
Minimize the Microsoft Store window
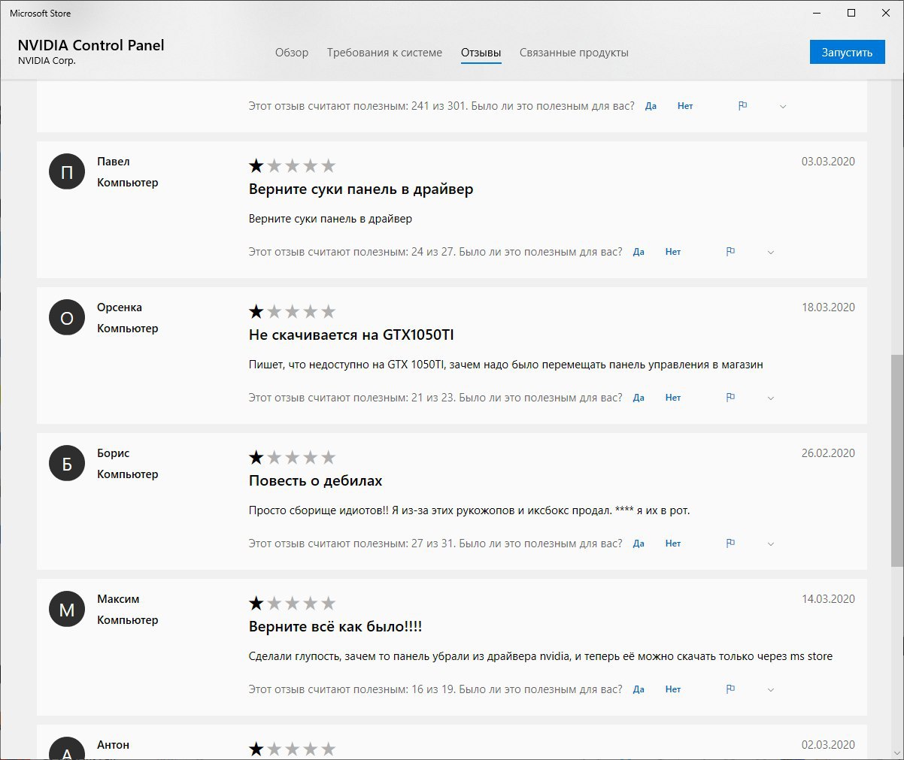817,13
